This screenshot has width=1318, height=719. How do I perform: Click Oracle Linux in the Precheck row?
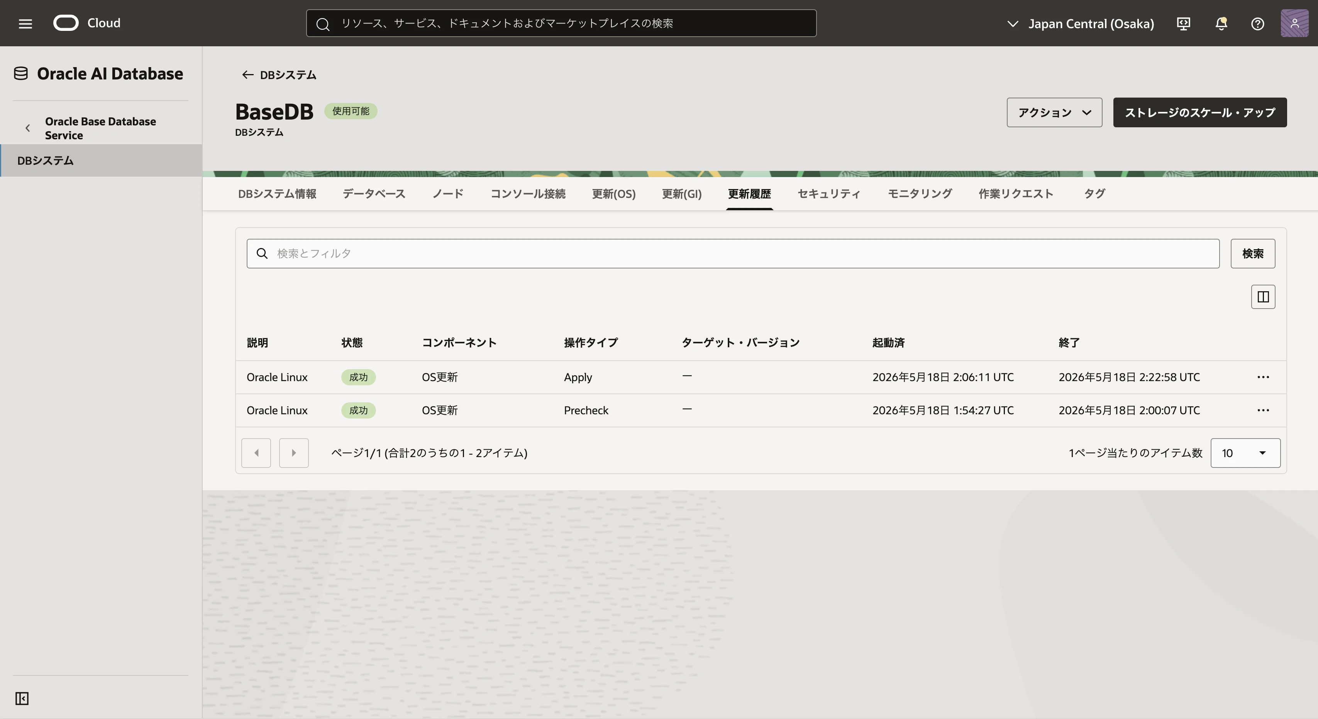click(277, 411)
